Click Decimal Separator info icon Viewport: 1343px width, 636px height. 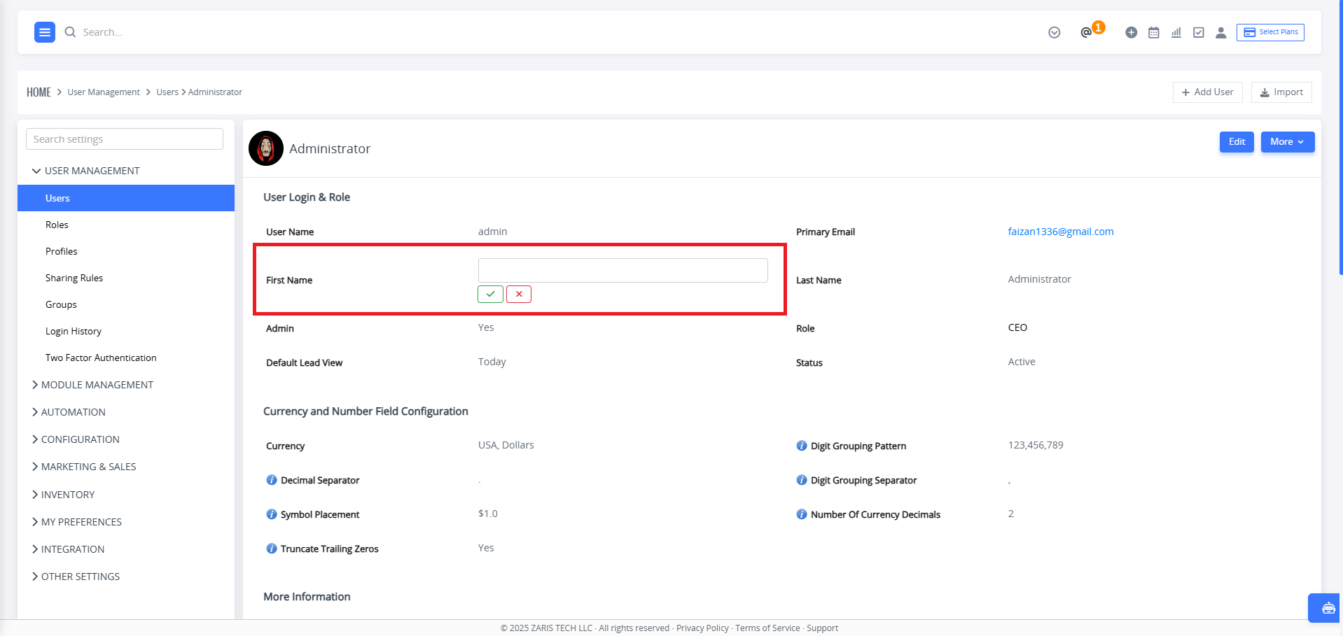[272, 480]
